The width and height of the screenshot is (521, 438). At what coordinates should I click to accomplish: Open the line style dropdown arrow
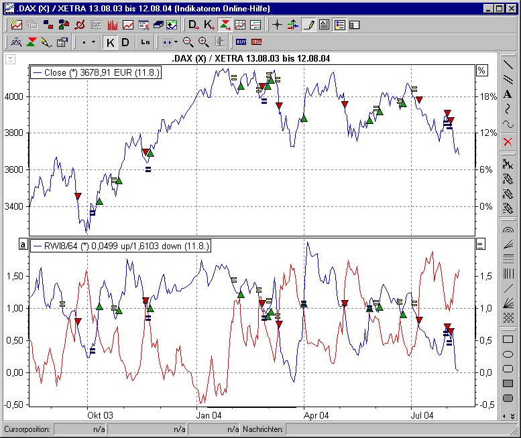93,42
